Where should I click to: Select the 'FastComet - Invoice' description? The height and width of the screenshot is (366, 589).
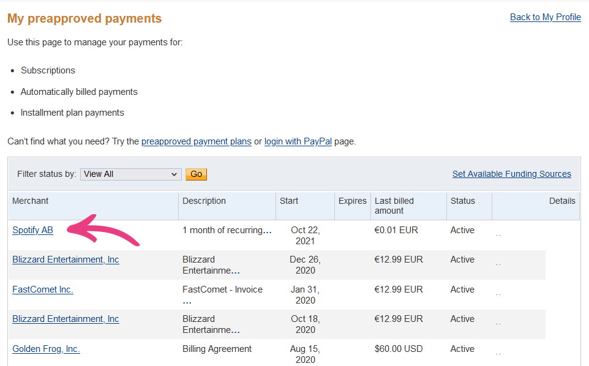222,289
